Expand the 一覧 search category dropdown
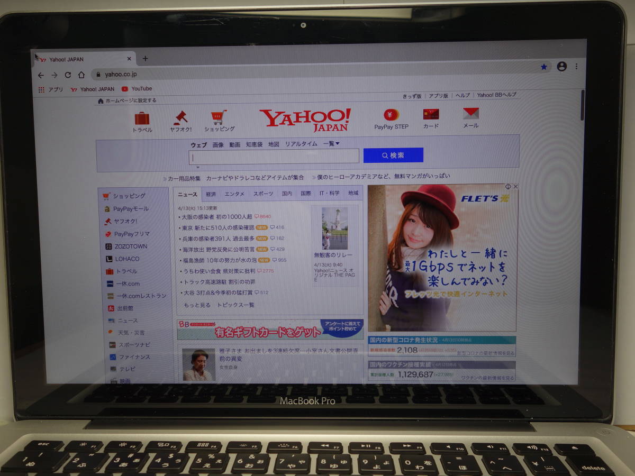Viewport: 635px width, 476px height. (x=331, y=143)
